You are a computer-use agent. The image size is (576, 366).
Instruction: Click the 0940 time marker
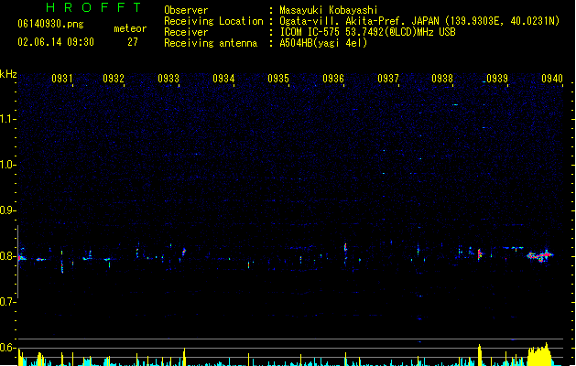tap(552, 79)
